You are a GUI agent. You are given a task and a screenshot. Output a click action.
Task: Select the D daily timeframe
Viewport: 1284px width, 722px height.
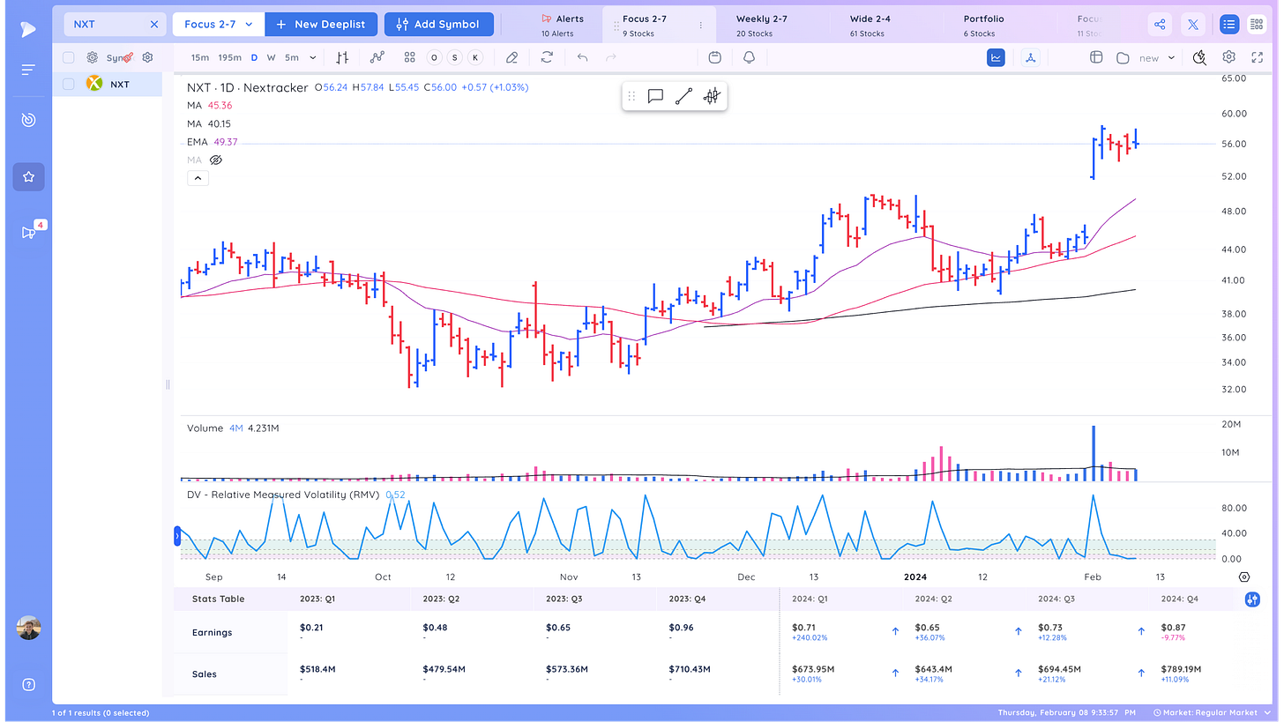click(254, 57)
